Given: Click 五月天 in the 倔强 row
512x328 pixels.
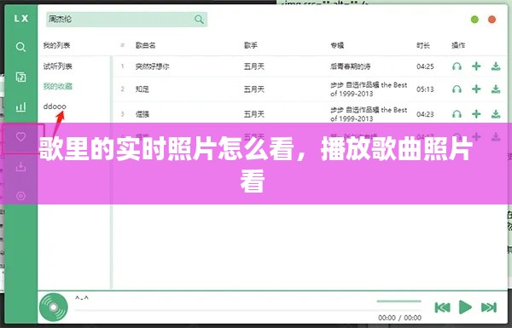Looking at the screenshot, I should point(254,114).
